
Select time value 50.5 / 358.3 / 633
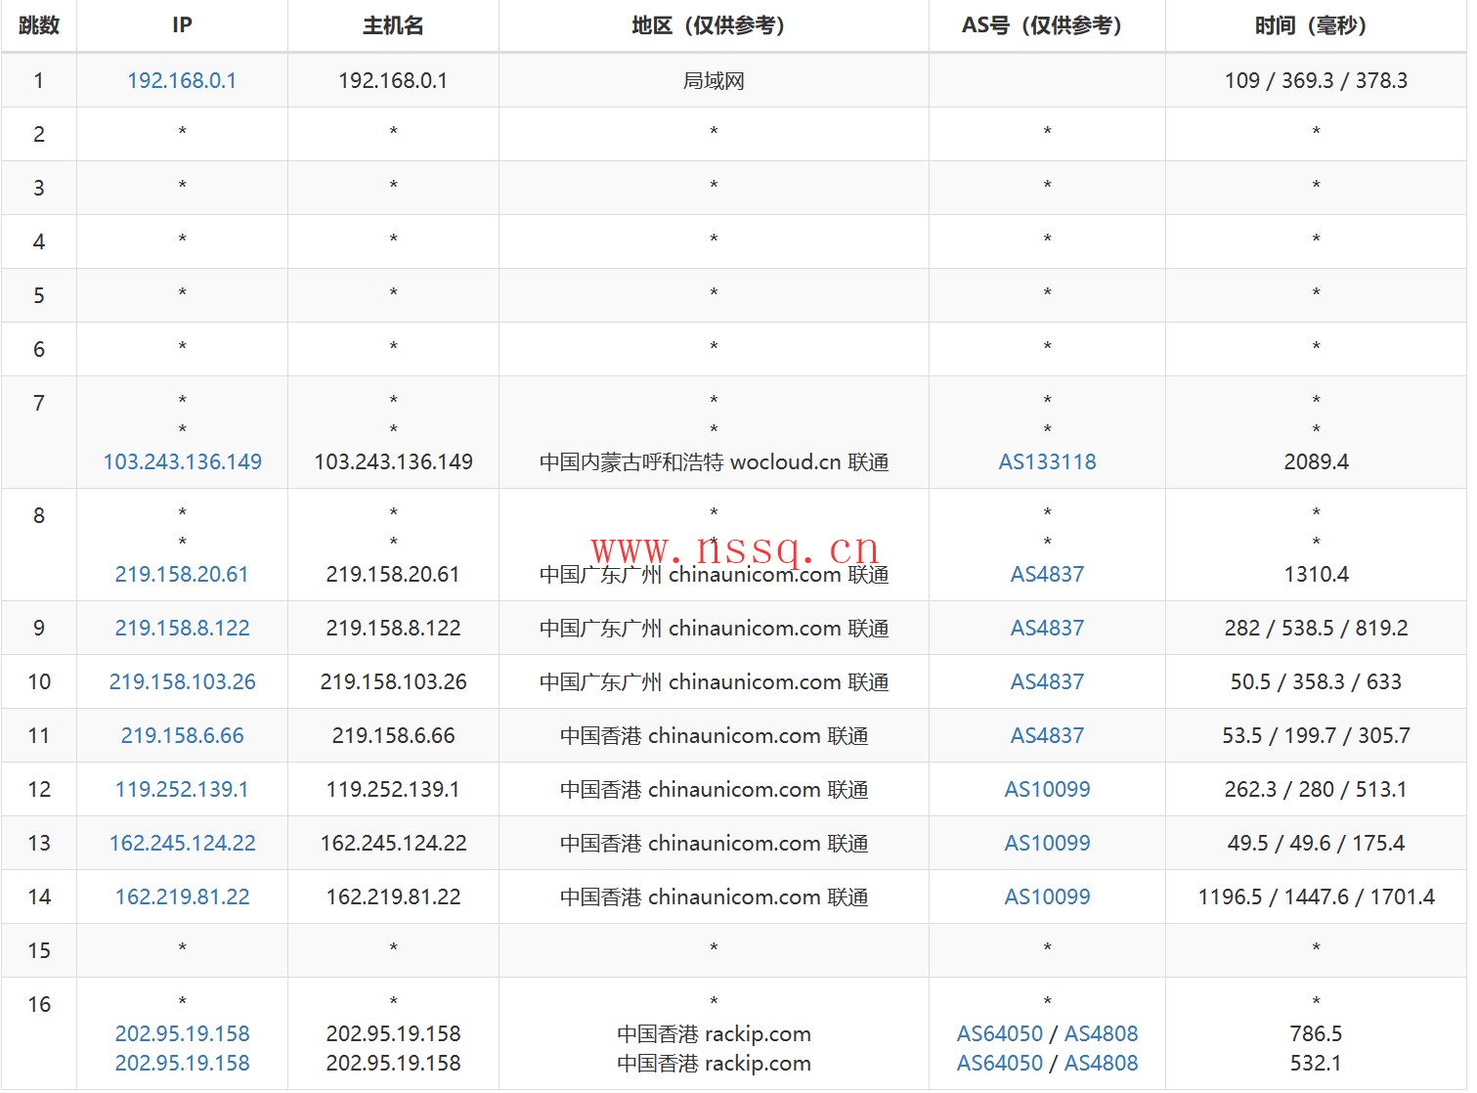pyautogui.click(x=1316, y=681)
